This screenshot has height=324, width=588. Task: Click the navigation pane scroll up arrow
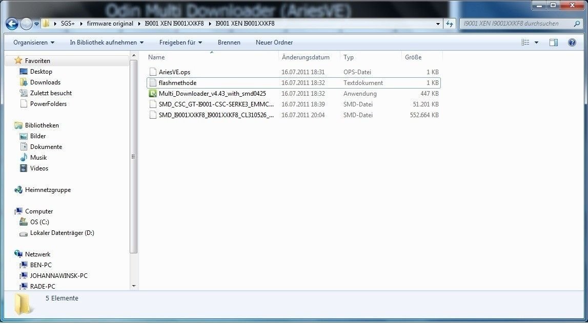134,56
